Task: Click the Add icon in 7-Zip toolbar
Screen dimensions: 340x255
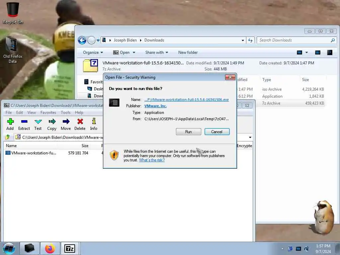Action: pos(10,122)
